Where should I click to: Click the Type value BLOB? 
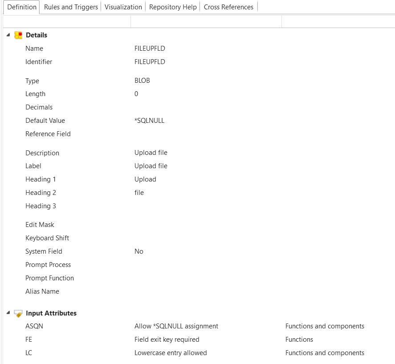(x=142, y=80)
